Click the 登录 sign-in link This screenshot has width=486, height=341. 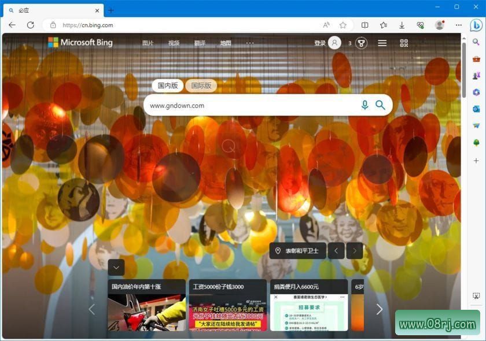(x=320, y=43)
